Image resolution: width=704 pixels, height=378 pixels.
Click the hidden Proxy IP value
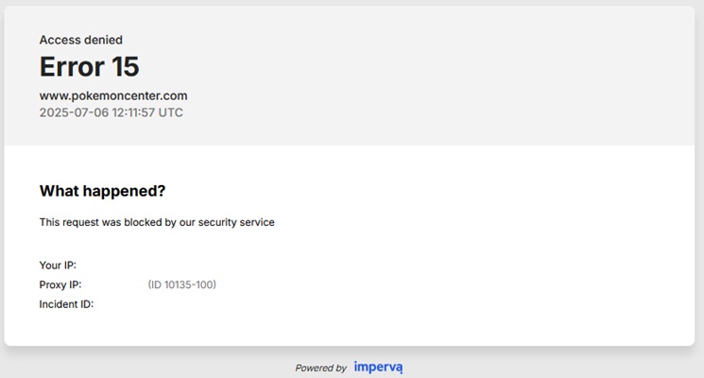[x=115, y=284]
